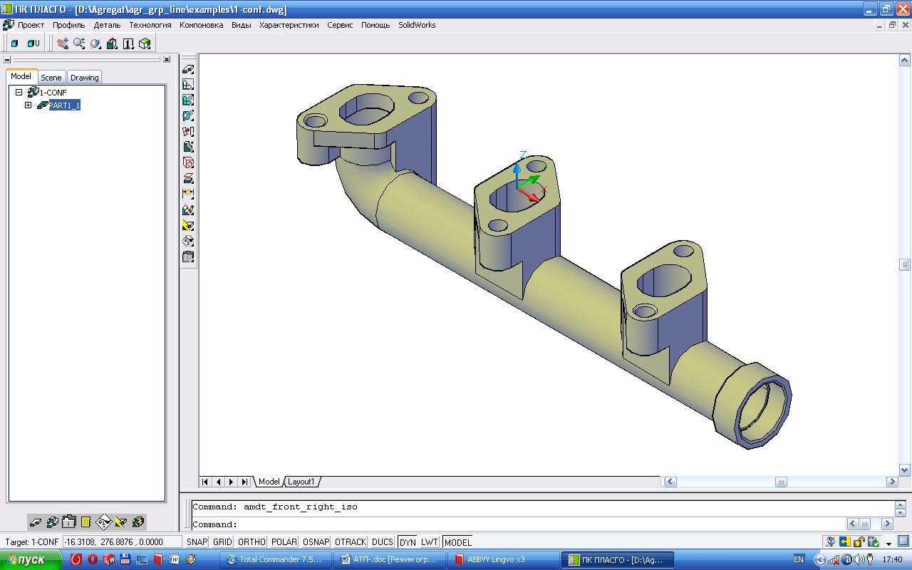Click the dimension icon with an orange star
The width and height of the screenshot is (912, 570).
(188, 195)
